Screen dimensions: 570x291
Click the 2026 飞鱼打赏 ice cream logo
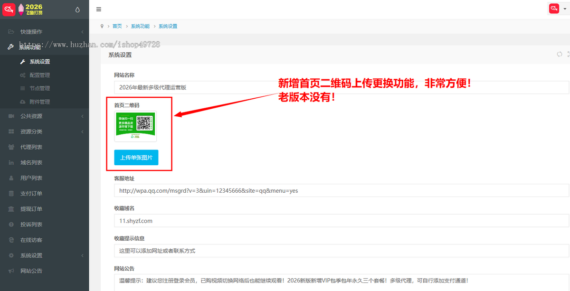point(31,9)
